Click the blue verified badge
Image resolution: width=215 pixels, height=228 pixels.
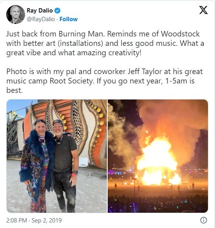point(57,11)
